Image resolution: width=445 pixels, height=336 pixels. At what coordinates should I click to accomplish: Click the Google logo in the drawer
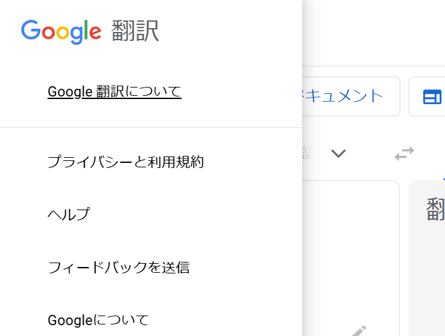[61, 31]
